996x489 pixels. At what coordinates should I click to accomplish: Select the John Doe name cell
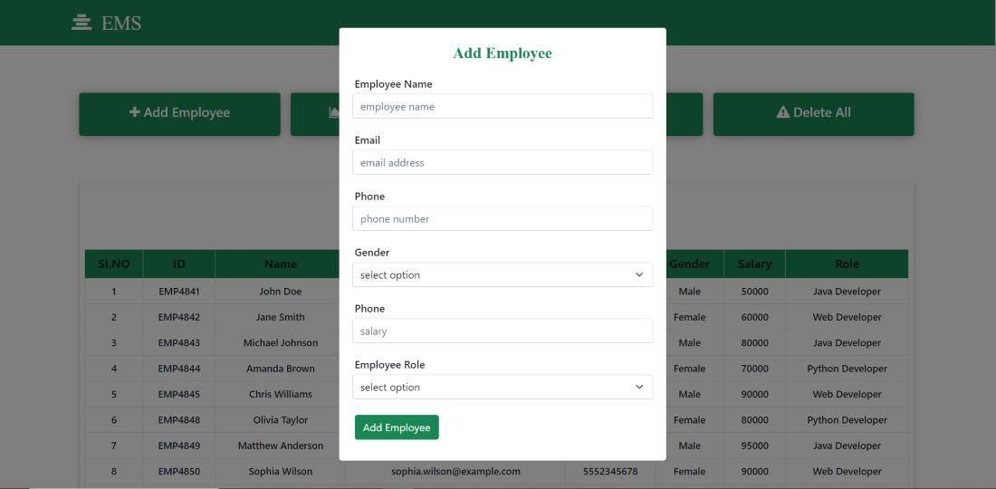pos(280,292)
